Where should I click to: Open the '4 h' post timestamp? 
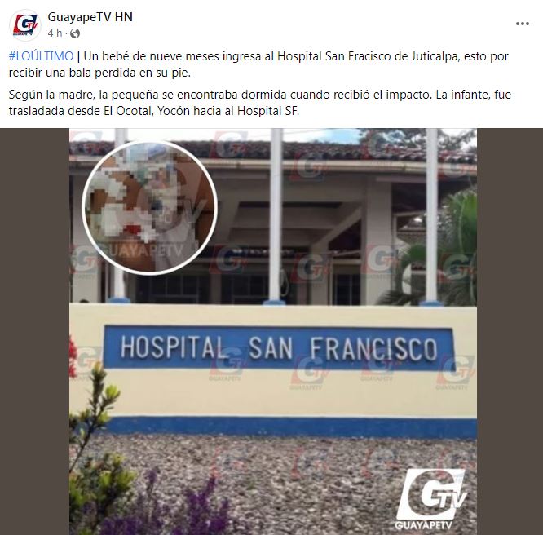point(55,33)
